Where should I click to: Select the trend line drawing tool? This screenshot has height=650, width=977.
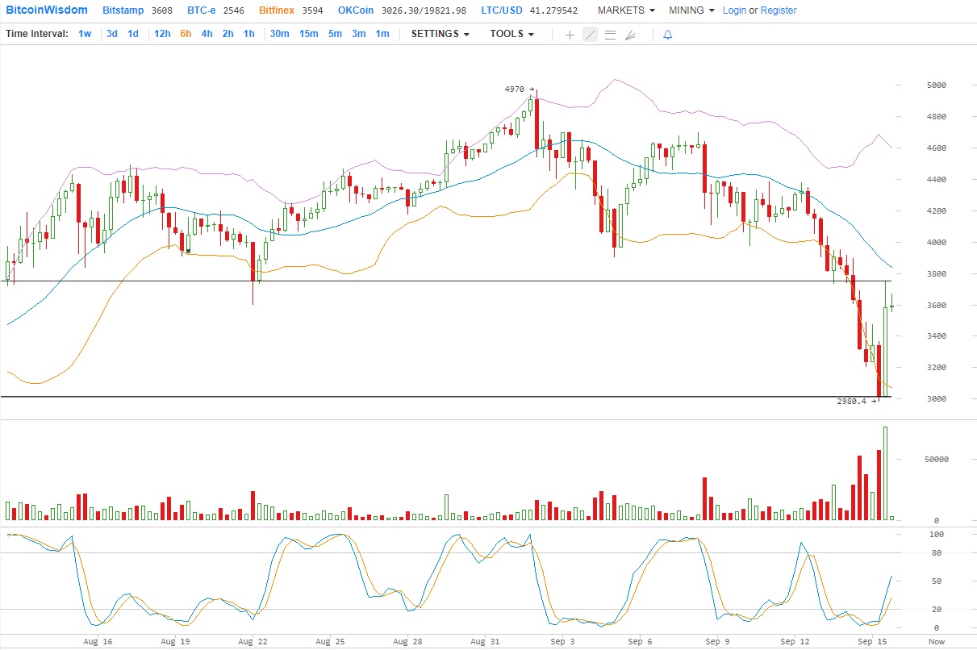click(x=590, y=35)
